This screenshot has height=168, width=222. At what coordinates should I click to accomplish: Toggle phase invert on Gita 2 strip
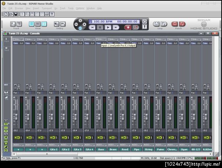(63, 85)
